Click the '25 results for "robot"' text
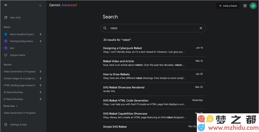 point(117,40)
